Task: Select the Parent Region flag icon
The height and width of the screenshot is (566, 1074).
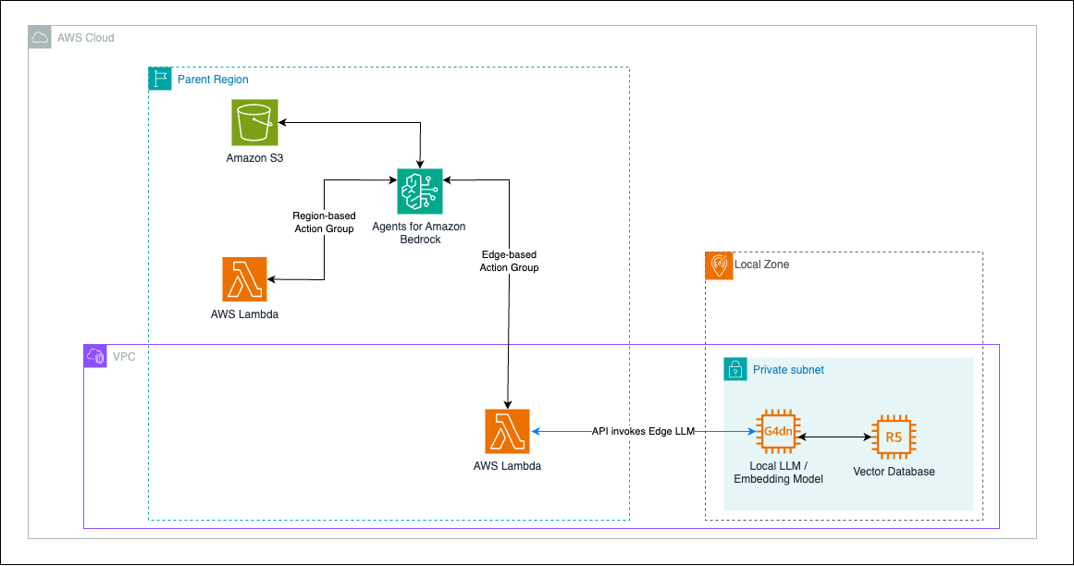Action: coord(160,79)
